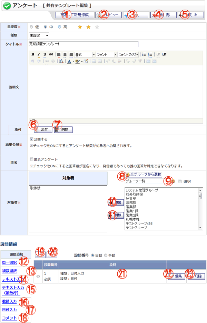Click the first gold importance star
The height and width of the screenshot is (323, 207).
(80, 27)
